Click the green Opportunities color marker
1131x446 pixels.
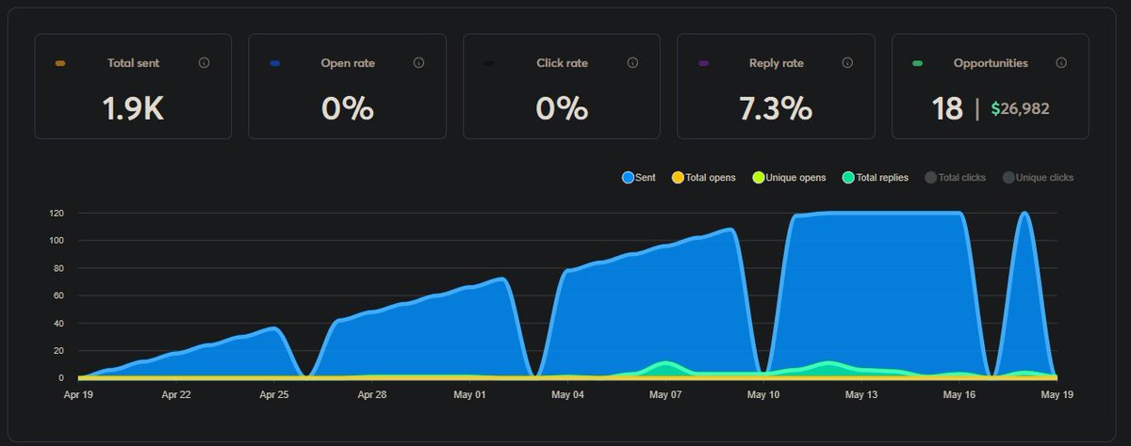917,64
